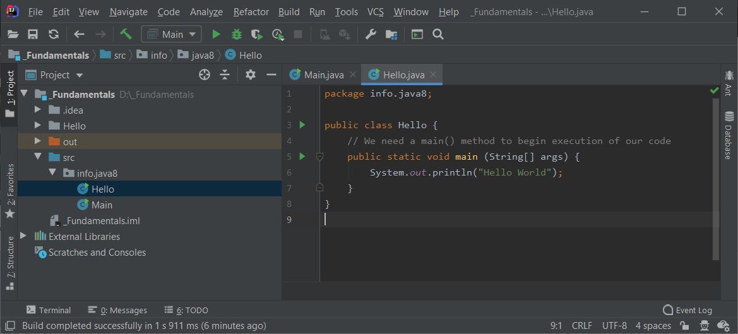Viewport: 738px width, 334px height.
Task: Synchronize files with the refresh icon
Action: (x=54, y=34)
